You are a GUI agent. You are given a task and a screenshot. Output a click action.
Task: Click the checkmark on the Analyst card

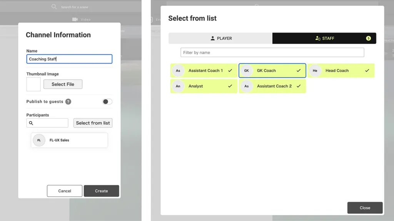tap(230, 86)
